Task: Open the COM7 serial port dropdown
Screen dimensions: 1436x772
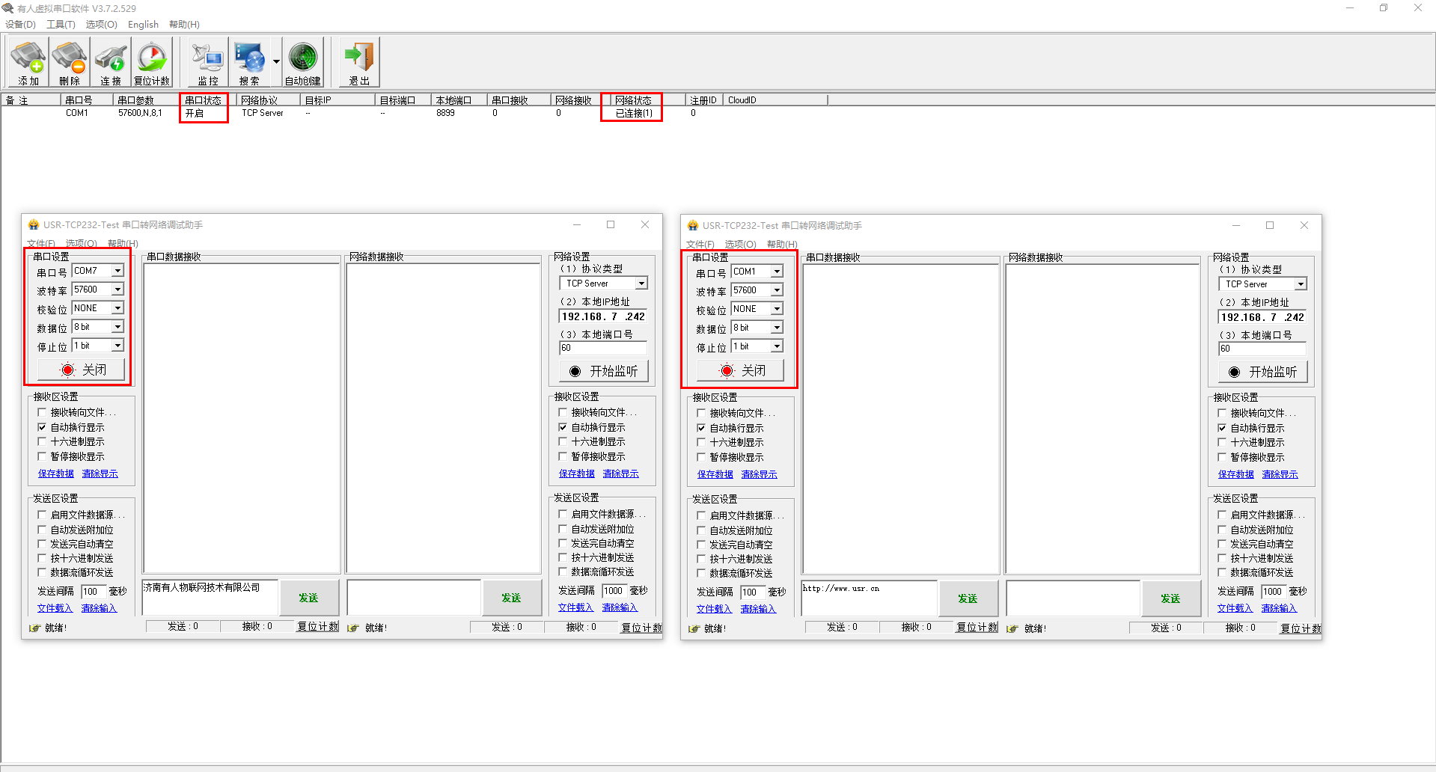Action: coord(117,271)
